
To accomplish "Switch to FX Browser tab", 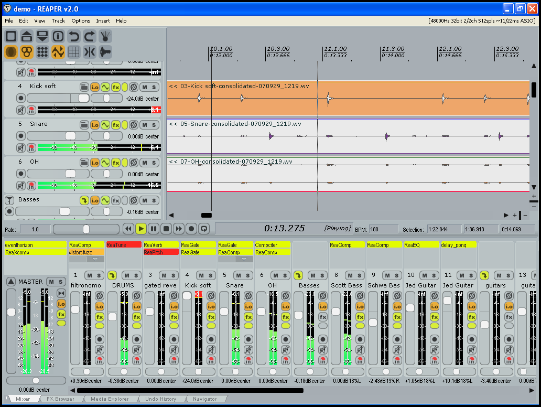I will pos(60,399).
